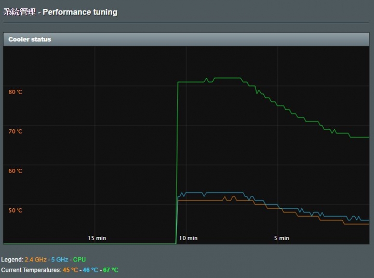The height and width of the screenshot is (278, 374).
Task: Select the 70 °C axis label
Action: coord(15,131)
